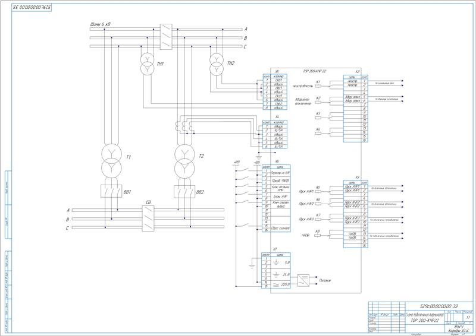Click the TH1 voltage transformer symbol

click(148, 64)
